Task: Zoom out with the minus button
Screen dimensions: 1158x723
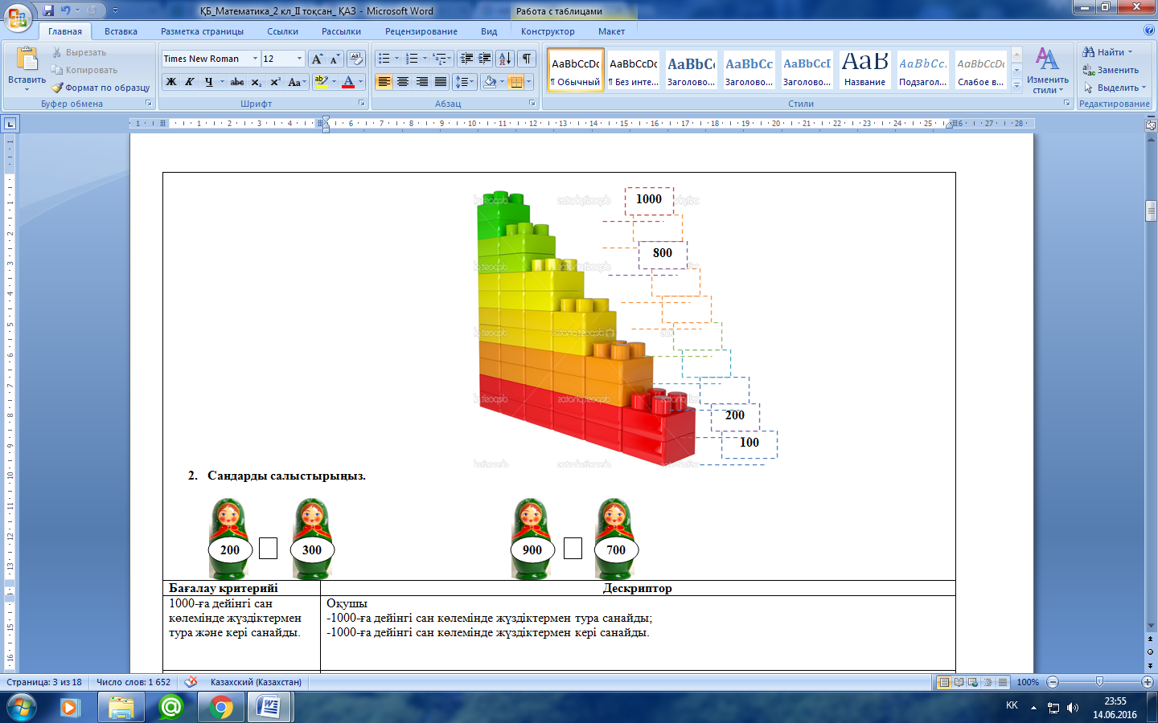Action: [x=1053, y=682]
